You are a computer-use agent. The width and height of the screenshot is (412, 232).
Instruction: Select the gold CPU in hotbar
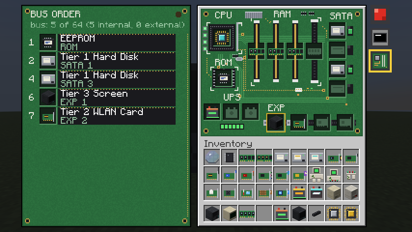(x=351, y=213)
